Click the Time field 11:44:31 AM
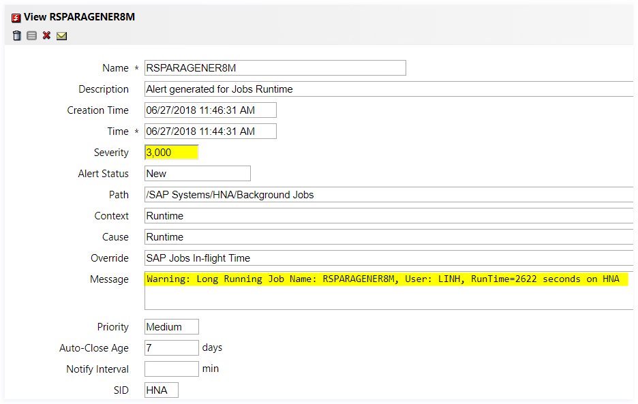 point(211,131)
